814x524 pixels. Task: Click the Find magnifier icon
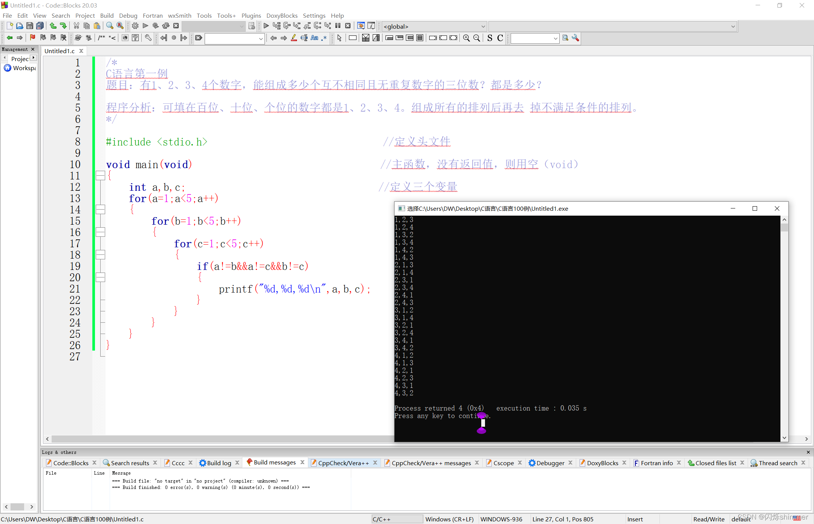coord(110,26)
